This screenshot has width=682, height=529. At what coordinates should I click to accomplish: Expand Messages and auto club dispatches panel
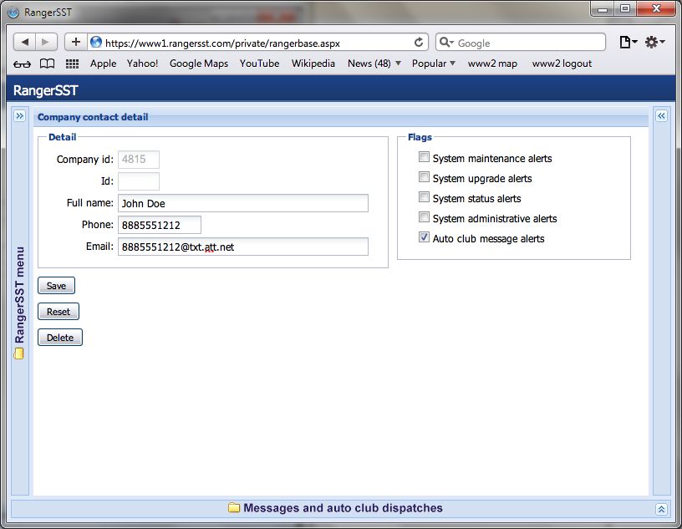coord(661,508)
